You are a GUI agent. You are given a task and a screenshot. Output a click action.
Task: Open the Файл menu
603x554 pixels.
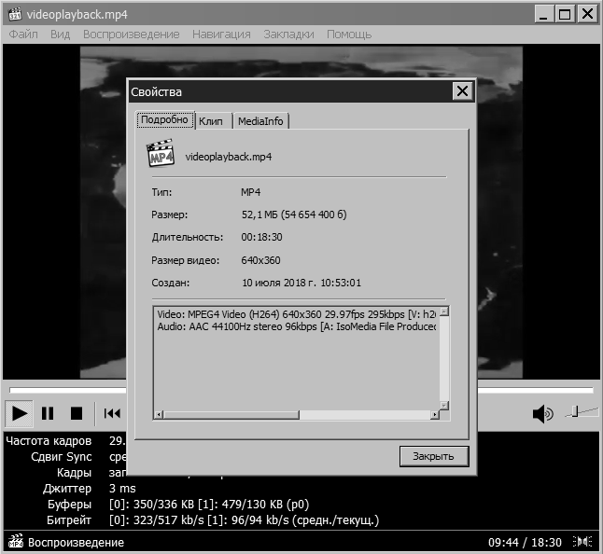[23, 35]
